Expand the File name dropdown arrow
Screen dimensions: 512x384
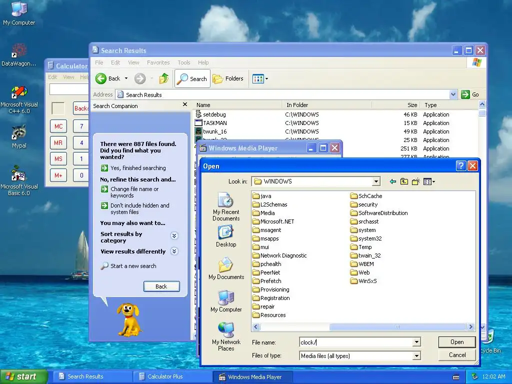[416, 342]
